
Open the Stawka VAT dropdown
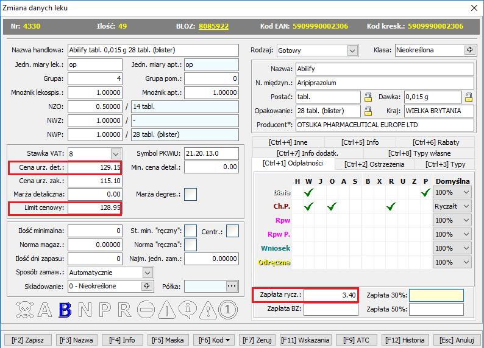[116, 154]
